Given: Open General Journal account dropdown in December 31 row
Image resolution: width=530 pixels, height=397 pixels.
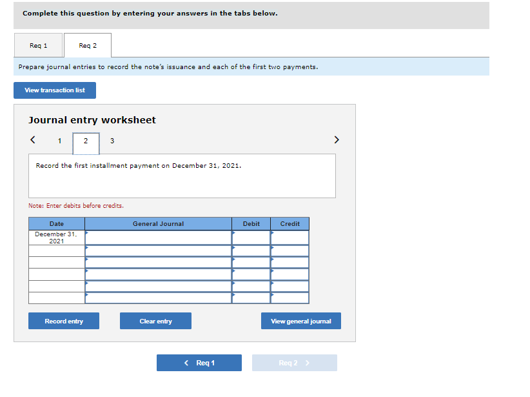Looking at the screenshot, I should [158, 238].
